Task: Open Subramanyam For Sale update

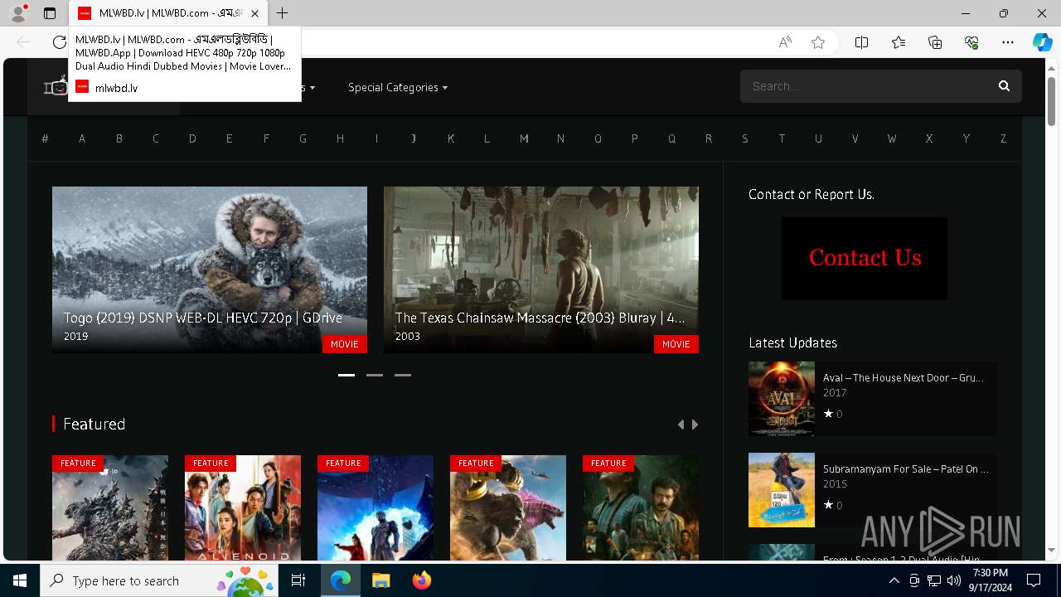Action: tap(905, 468)
